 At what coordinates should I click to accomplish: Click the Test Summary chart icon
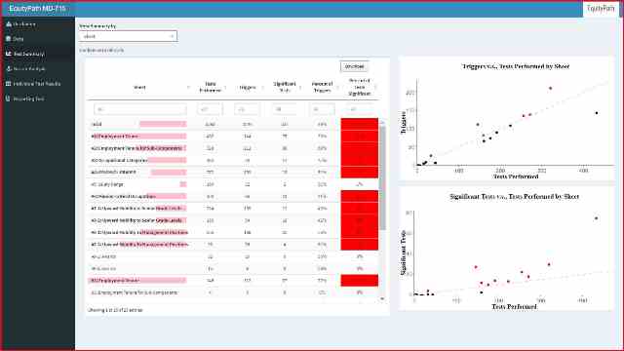9,54
